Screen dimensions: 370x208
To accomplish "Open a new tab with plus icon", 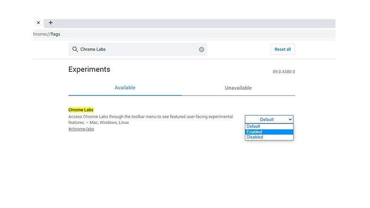I will pos(51,23).
